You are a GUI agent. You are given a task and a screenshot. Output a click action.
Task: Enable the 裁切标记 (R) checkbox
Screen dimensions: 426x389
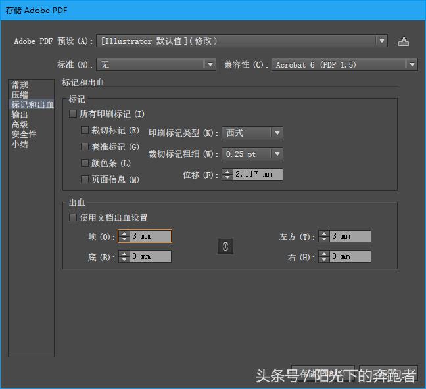point(85,130)
